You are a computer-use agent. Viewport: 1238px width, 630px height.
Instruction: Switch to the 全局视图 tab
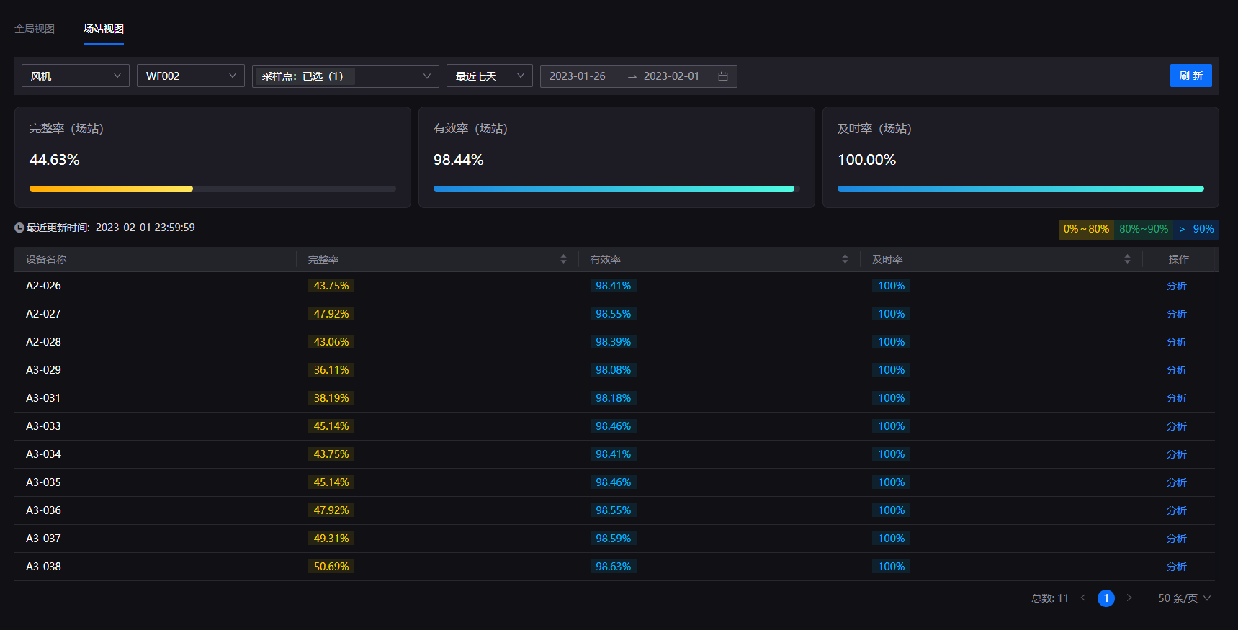pos(35,29)
